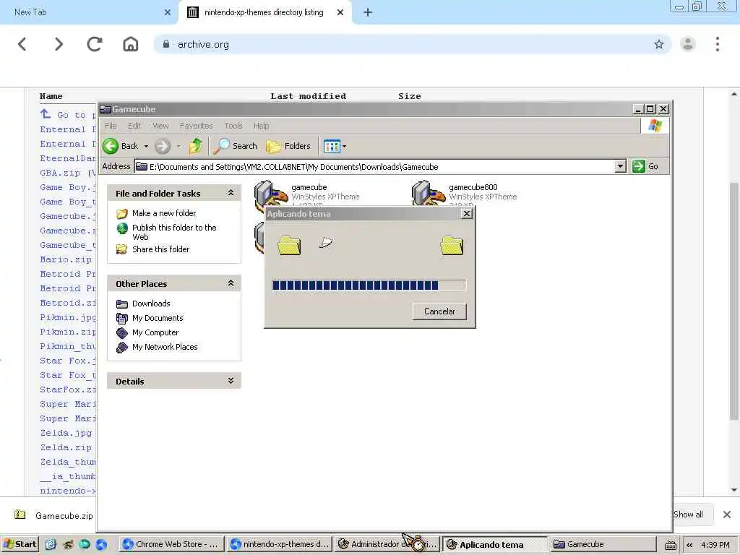The width and height of the screenshot is (740, 555).
Task: Click the Aplicando tema progress bar
Action: [x=369, y=285]
